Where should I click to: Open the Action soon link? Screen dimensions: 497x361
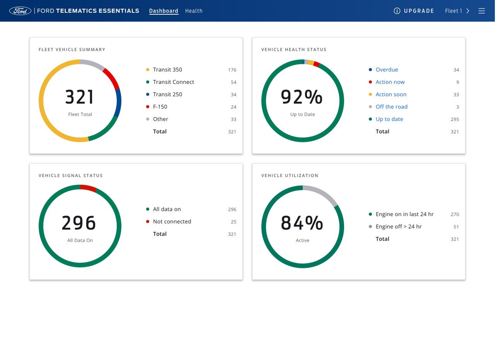391,94
